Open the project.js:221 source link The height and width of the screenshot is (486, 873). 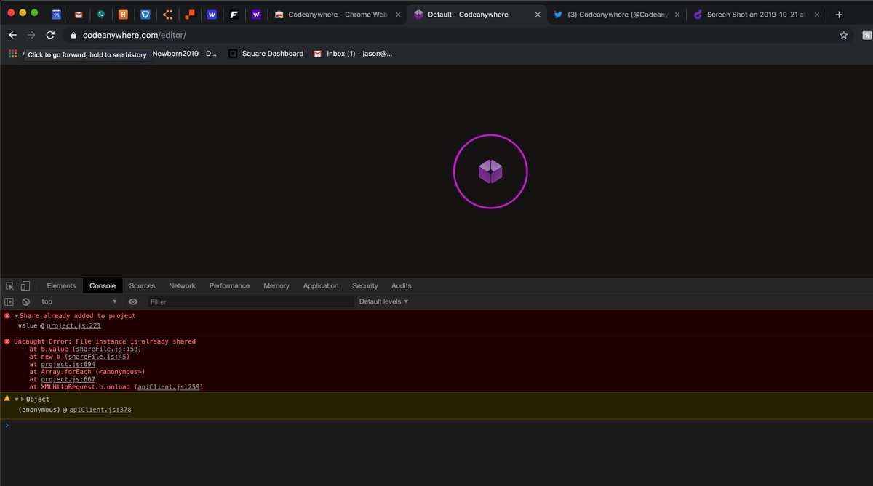point(73,325)
